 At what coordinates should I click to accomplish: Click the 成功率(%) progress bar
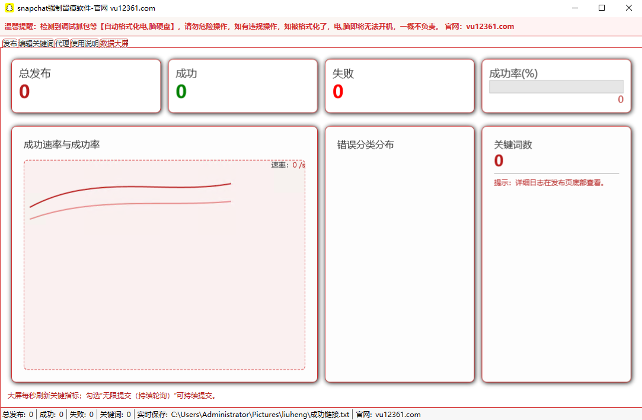click(556, 86)
